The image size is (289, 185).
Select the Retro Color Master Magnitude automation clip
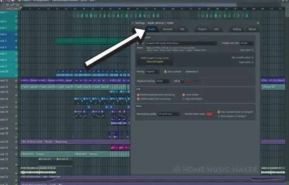tap(75, 142)
